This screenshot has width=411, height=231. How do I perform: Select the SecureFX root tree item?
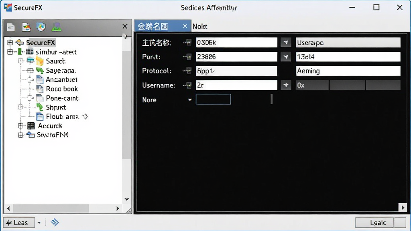coord(41,43)
